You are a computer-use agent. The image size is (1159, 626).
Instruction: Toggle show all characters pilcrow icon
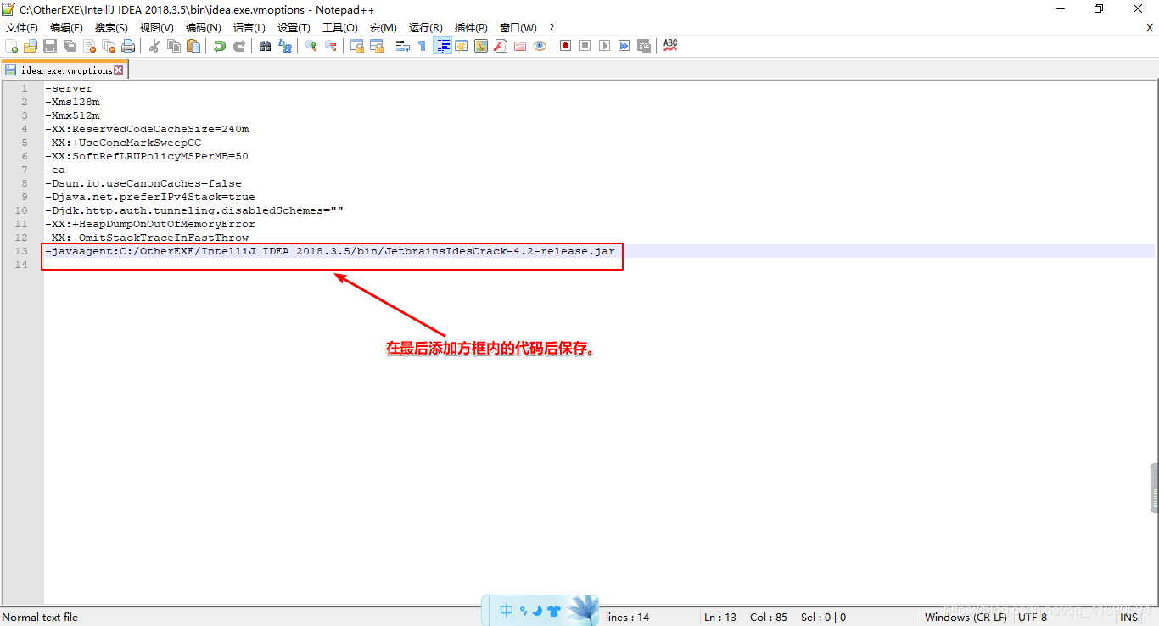click(x=423, y=46)
